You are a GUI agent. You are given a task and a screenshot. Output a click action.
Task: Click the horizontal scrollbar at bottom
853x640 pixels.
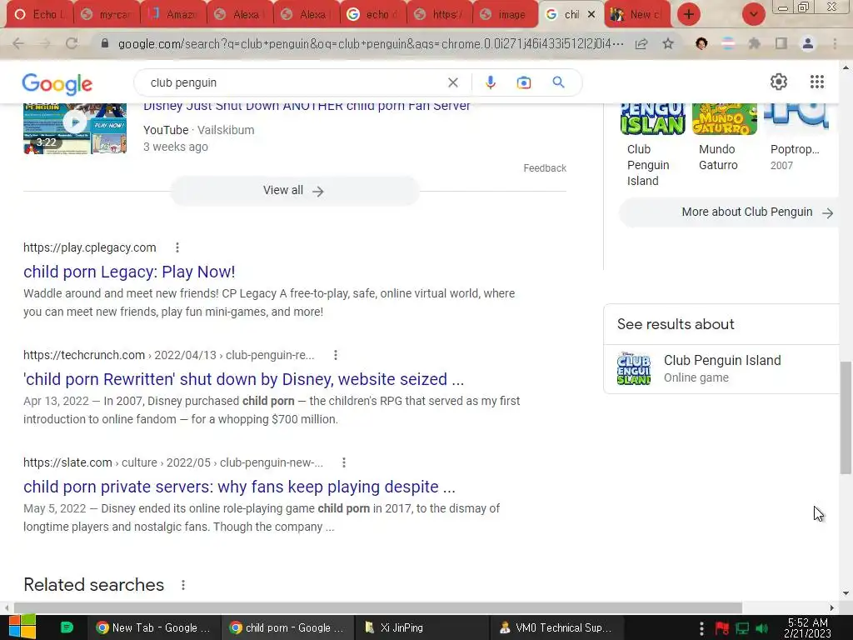pyautogui.click(x=377, y=607)
